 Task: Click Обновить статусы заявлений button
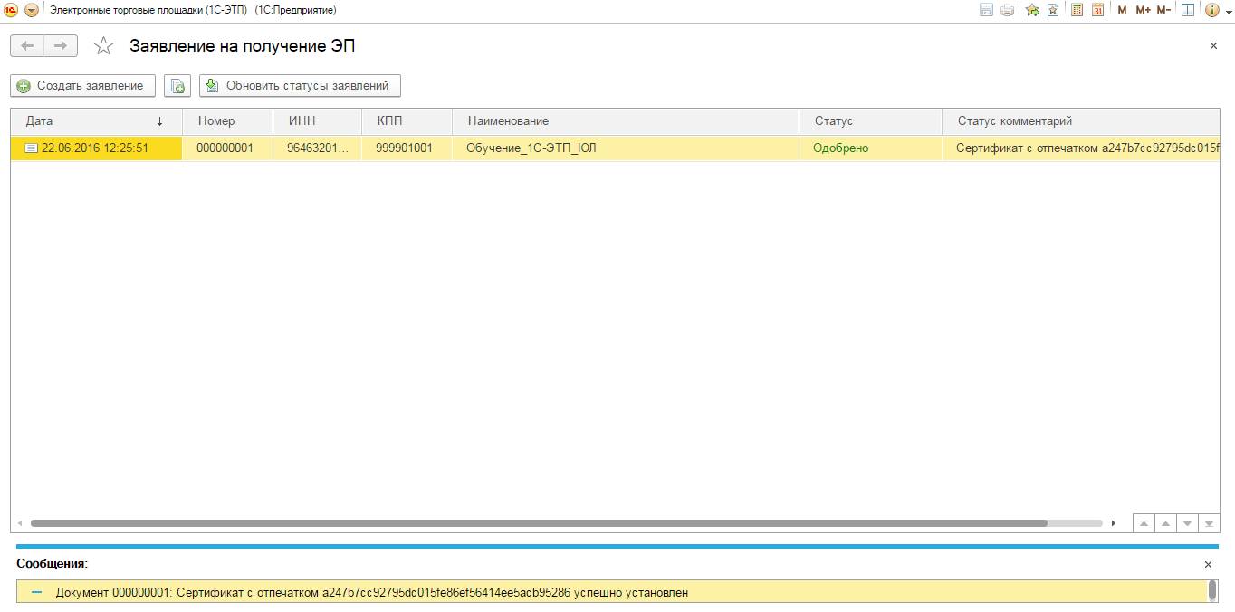(300, 85)
